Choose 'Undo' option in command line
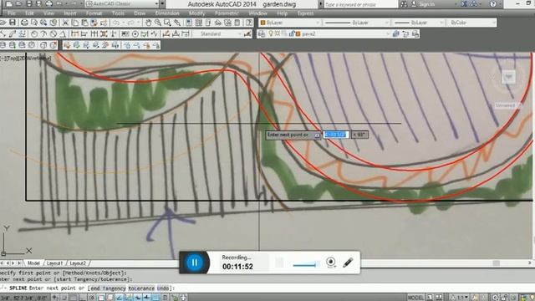Viewport: 535px width, 301px height. click(x=163, y=288)
